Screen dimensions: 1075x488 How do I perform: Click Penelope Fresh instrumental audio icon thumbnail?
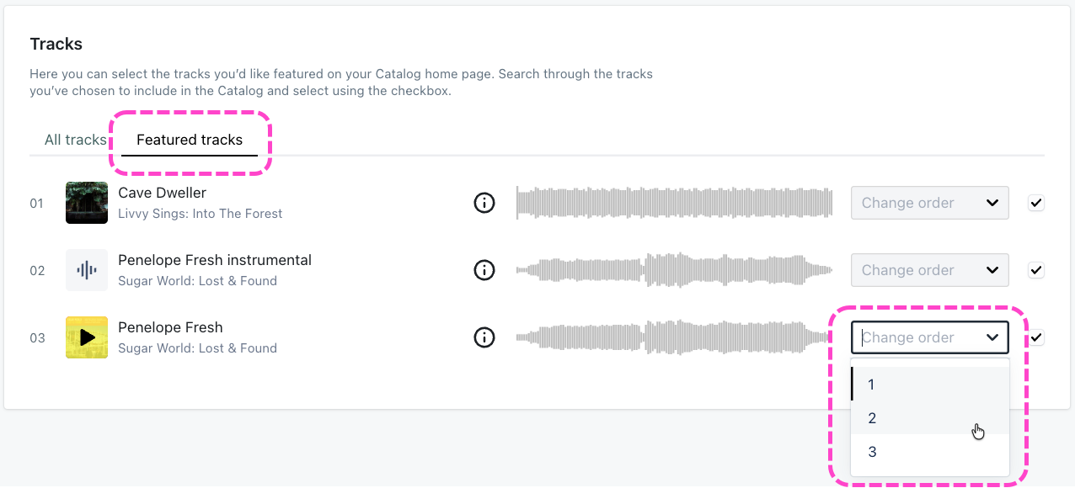pyautogui.click(x=87, y=270)
